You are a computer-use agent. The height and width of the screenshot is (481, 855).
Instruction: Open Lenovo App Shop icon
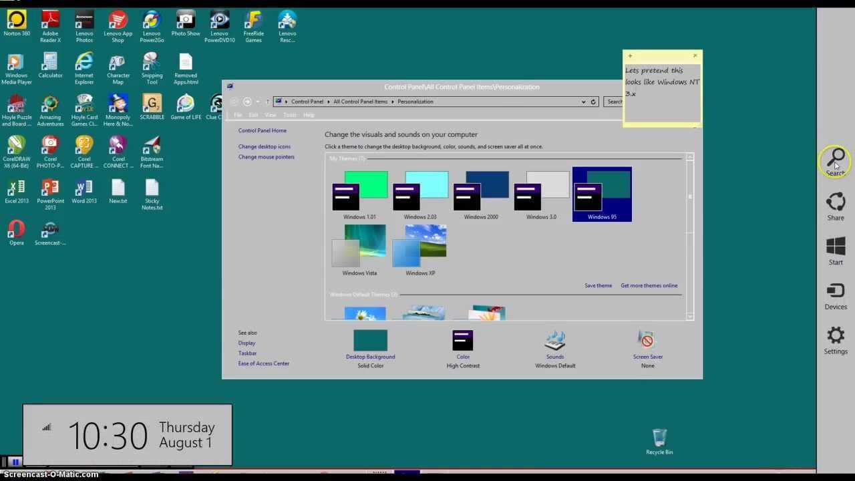point(118,27)
